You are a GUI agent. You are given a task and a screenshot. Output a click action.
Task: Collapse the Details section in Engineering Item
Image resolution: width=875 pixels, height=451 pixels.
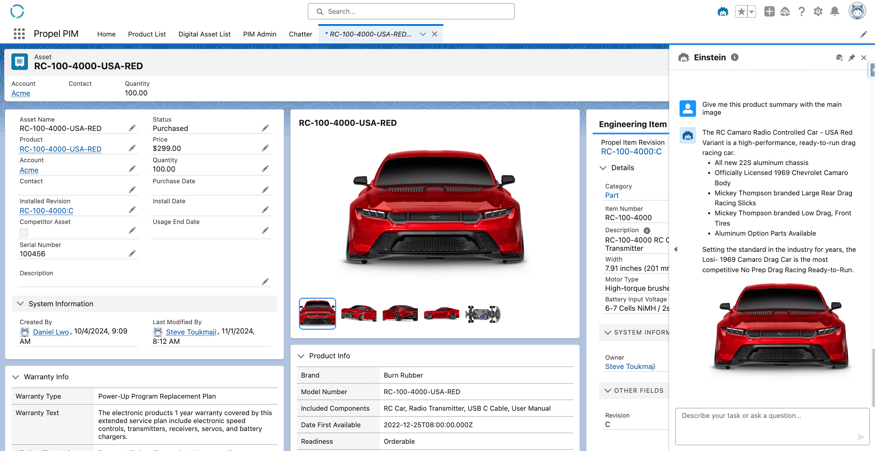(x=603, y=168)
